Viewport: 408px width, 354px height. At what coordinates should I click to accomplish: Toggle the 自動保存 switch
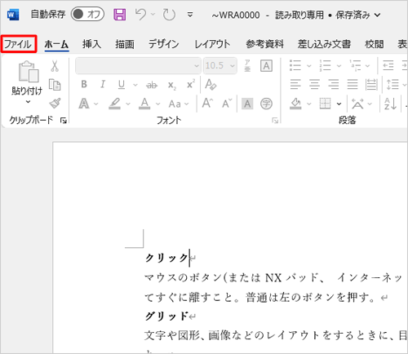tap(87, 14)
